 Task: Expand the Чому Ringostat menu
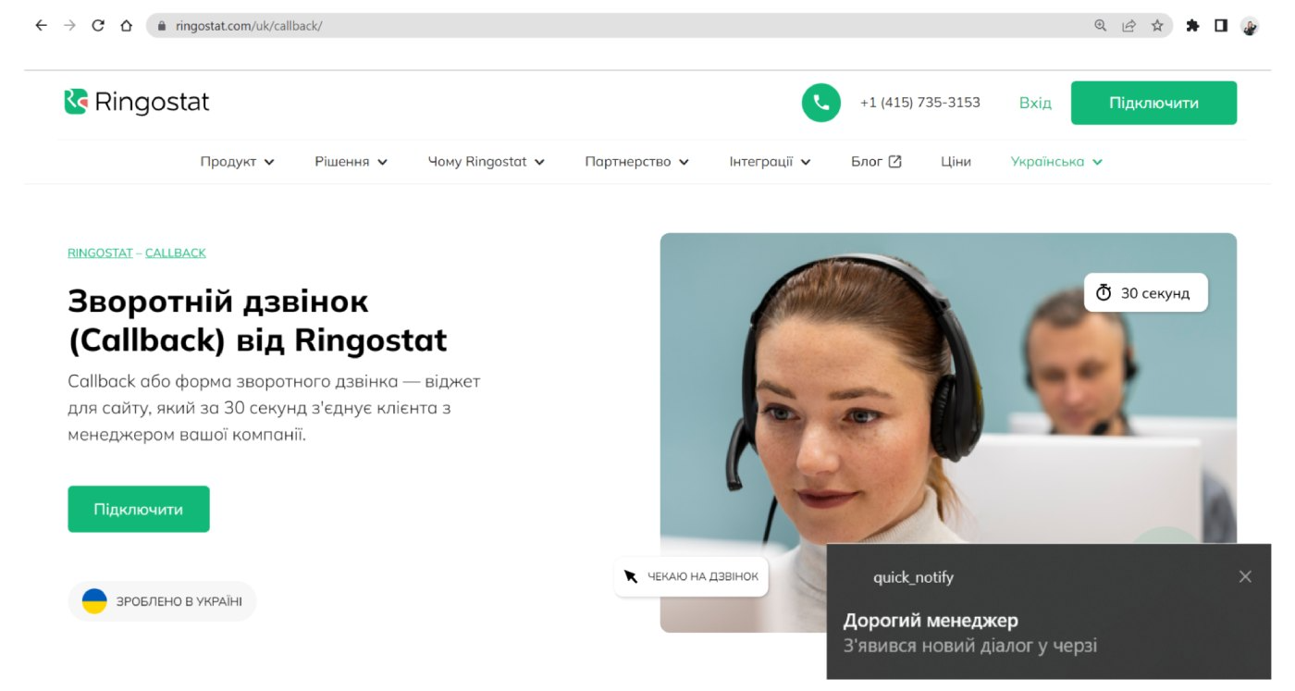coord(487,162)
